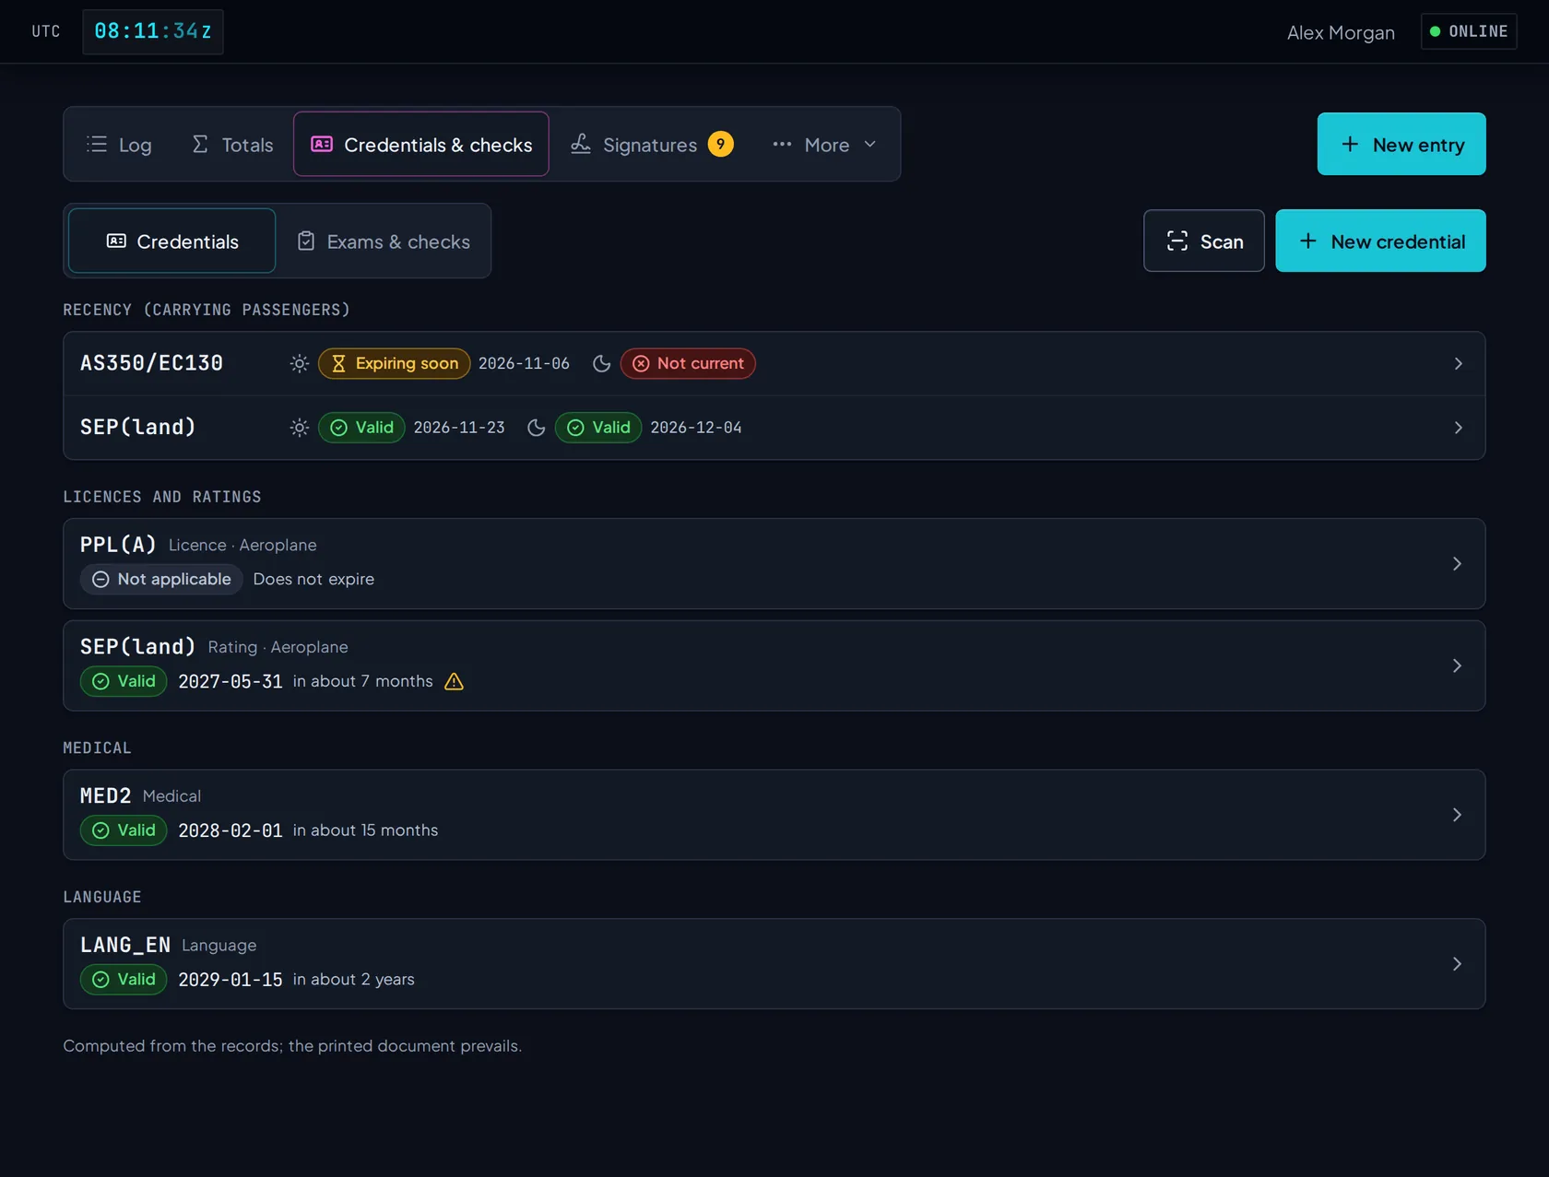Click the checkmark icon in LANG_EN Valid badge
The image size is (1549, 1177).
pos(101,979)
